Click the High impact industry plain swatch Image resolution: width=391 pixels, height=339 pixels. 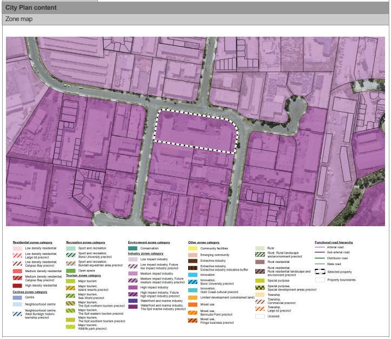(x=132, y=288)
